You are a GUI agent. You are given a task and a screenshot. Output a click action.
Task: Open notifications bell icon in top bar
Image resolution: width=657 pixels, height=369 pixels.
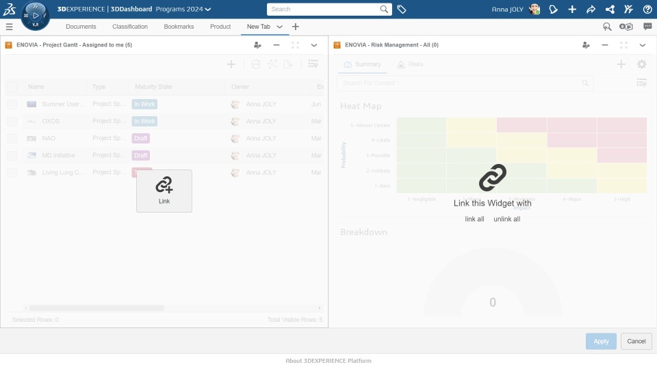tap(553, 9)
